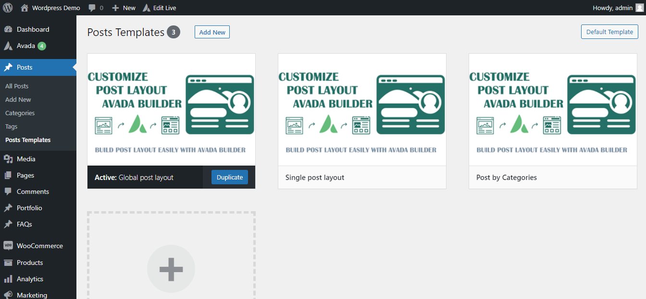Open the Single post layout thumbnail
646x299 pixels.
coord(362,109)
